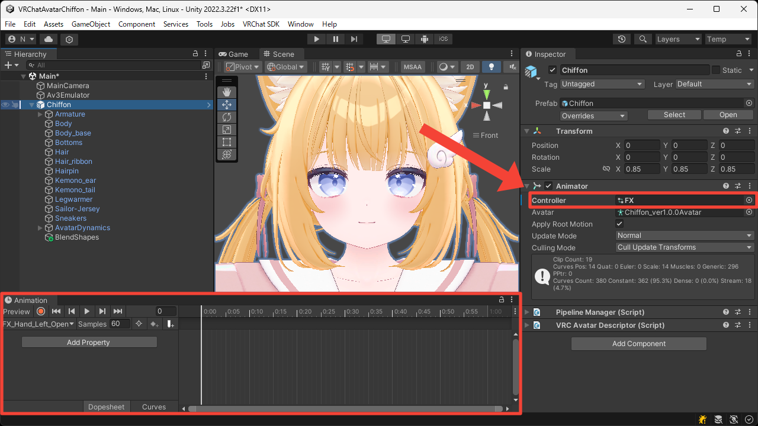Toggle 2D view mode in Scene
The width and height of the screenshot is (758, 426).
tap(470, 67)
